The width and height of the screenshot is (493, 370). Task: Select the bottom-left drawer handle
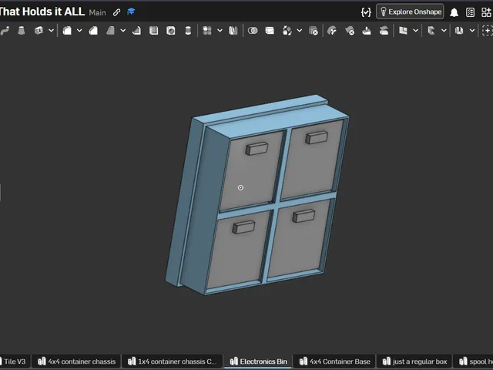click(x=243, y=227)
